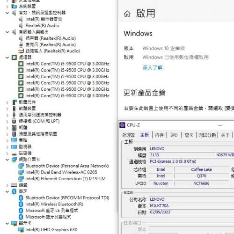Click the Q370 southbridge value
Screen dimensions: 234x234
(x=201, y=176)
